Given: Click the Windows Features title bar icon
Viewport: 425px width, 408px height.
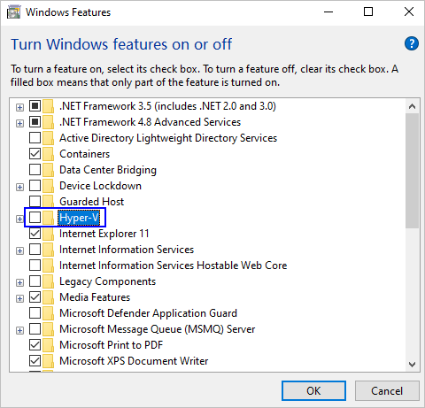Looking at the screenshot, I should pos(13,12).
